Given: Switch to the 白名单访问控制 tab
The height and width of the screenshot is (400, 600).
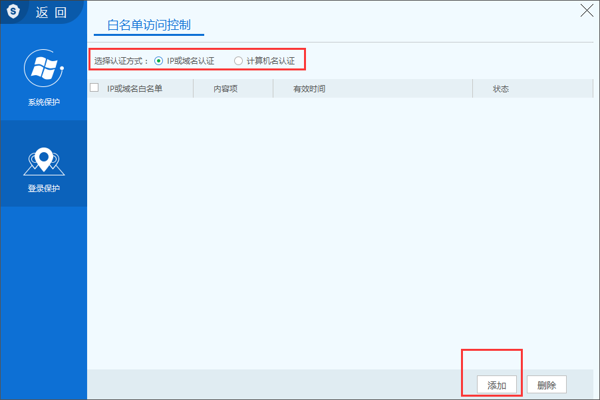Looking at the screenshot, I should click(x=148, y=25).
